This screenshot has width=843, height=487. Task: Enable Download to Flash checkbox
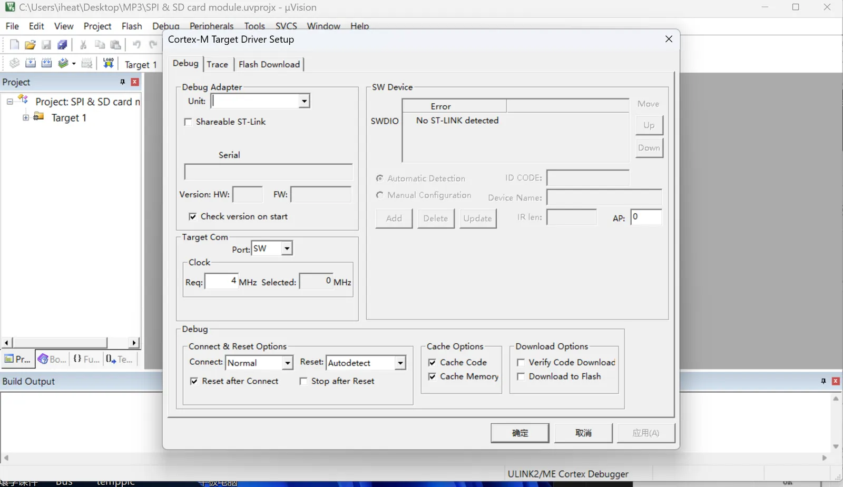pyautogui.click(x=521, y=376)
